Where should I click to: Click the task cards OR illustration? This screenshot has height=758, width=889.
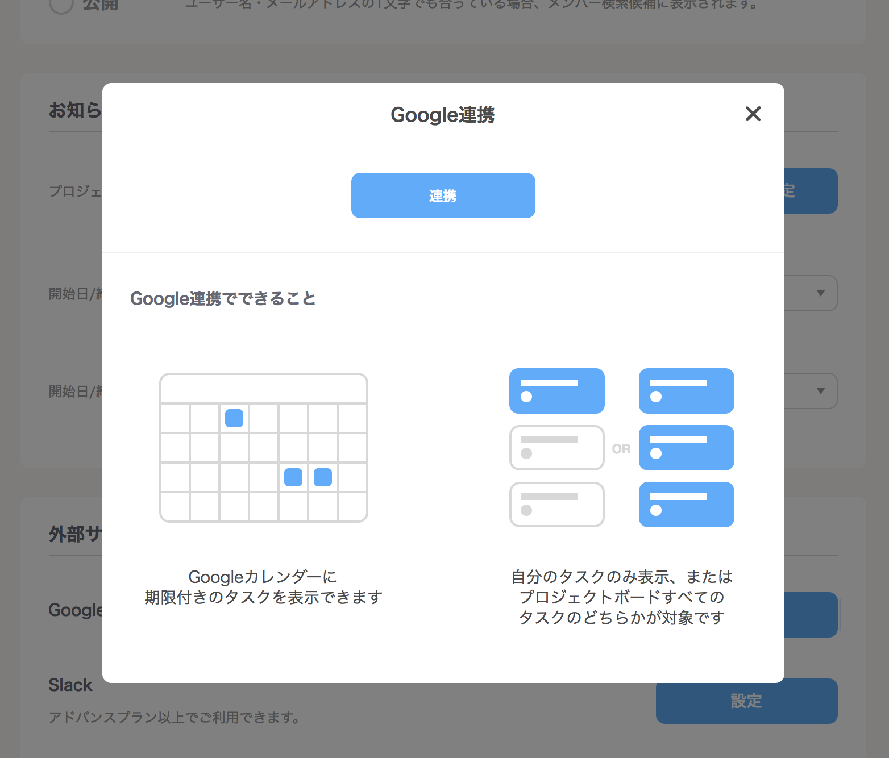click(x=622, y=448)
